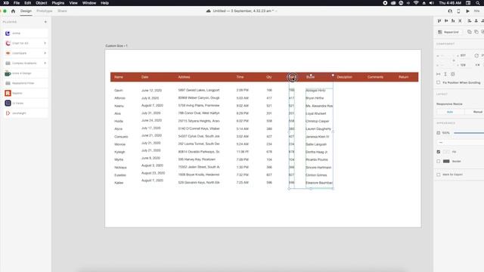Set Responsive Resize to Auto
This screenshot has width=484, height=272.
450,112
